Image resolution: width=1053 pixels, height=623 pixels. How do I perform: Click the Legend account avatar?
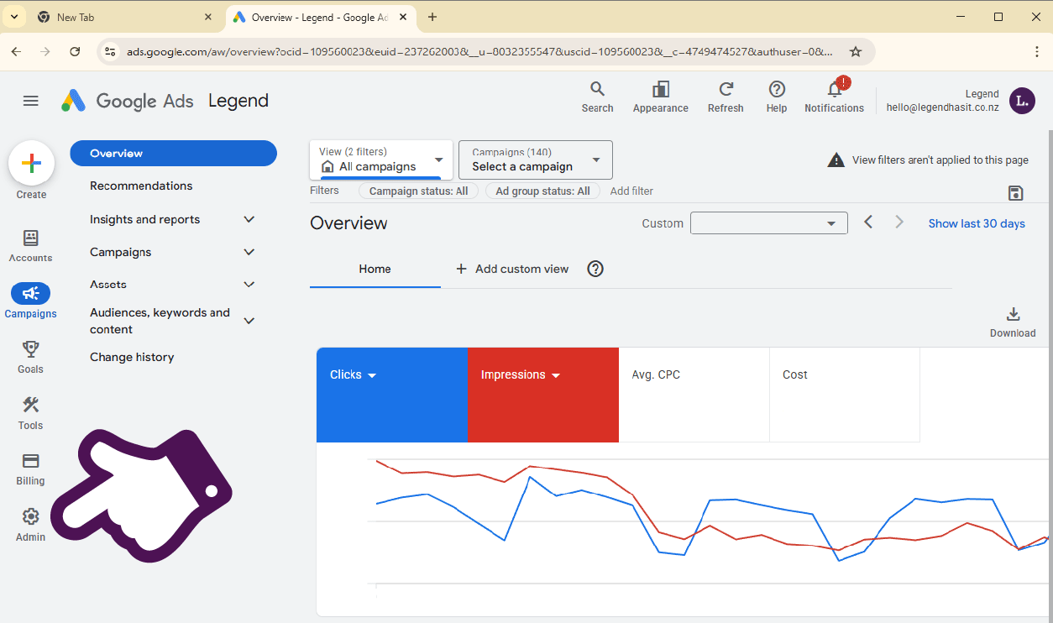[1022, 101]
